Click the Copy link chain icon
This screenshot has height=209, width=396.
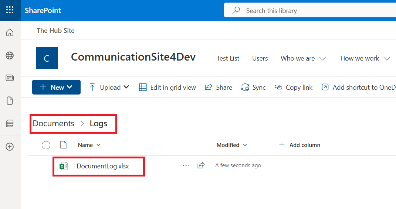click(278, 87)
